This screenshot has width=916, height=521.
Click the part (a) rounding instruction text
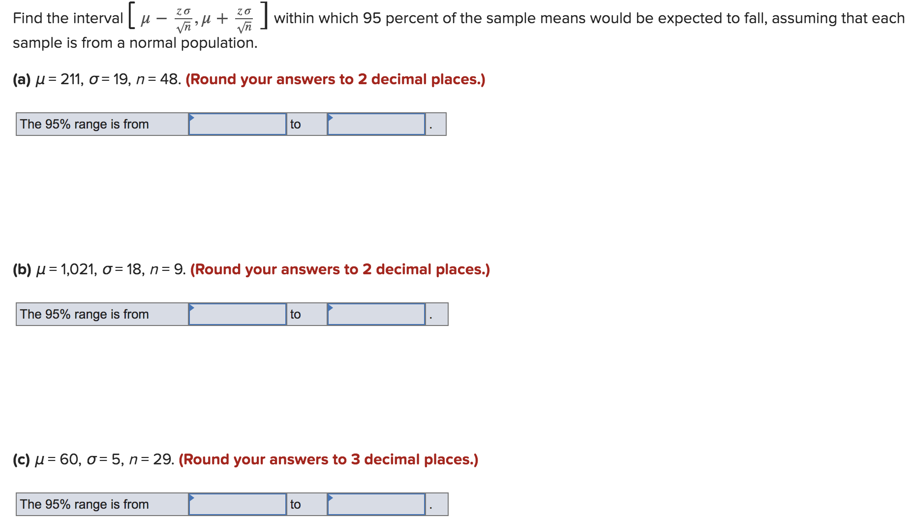(336, 79)
